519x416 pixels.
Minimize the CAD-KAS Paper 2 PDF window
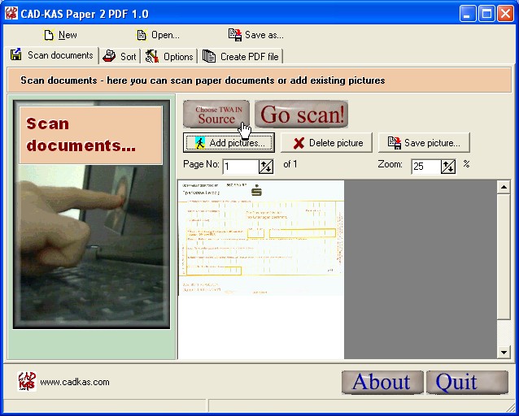(x=468, y=14)
